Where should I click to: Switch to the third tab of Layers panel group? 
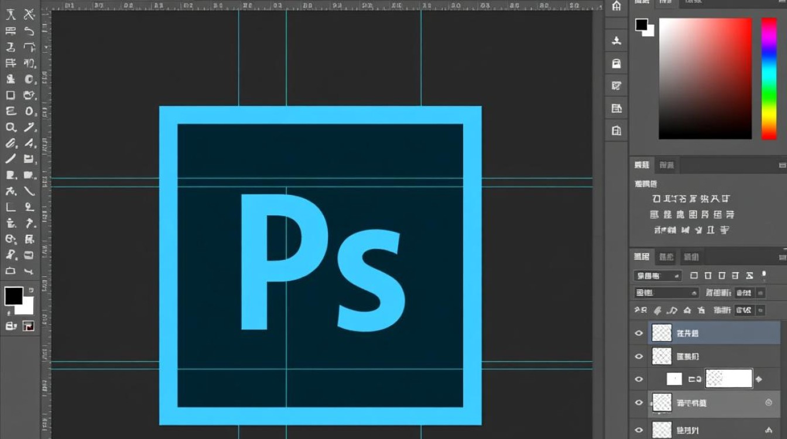coord(691,256)
